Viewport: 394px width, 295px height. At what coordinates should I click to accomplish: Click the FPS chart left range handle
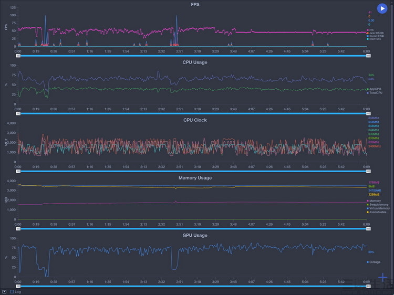tap(18, 55)
